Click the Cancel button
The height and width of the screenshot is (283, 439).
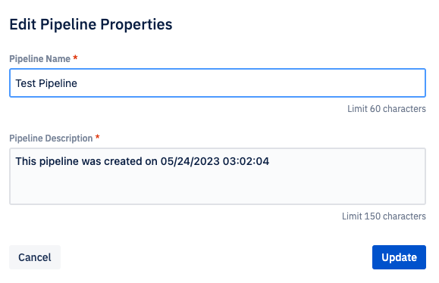point(35,257)
